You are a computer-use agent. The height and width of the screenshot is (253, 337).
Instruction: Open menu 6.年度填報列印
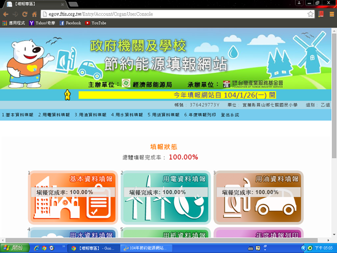coord(200,115)
